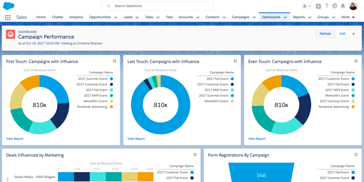The image size is (364, 182).
Task: Expand the Reports tab dropdown chevron
Action: 310,17
